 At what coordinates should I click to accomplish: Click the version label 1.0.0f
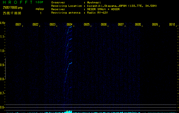39,2
